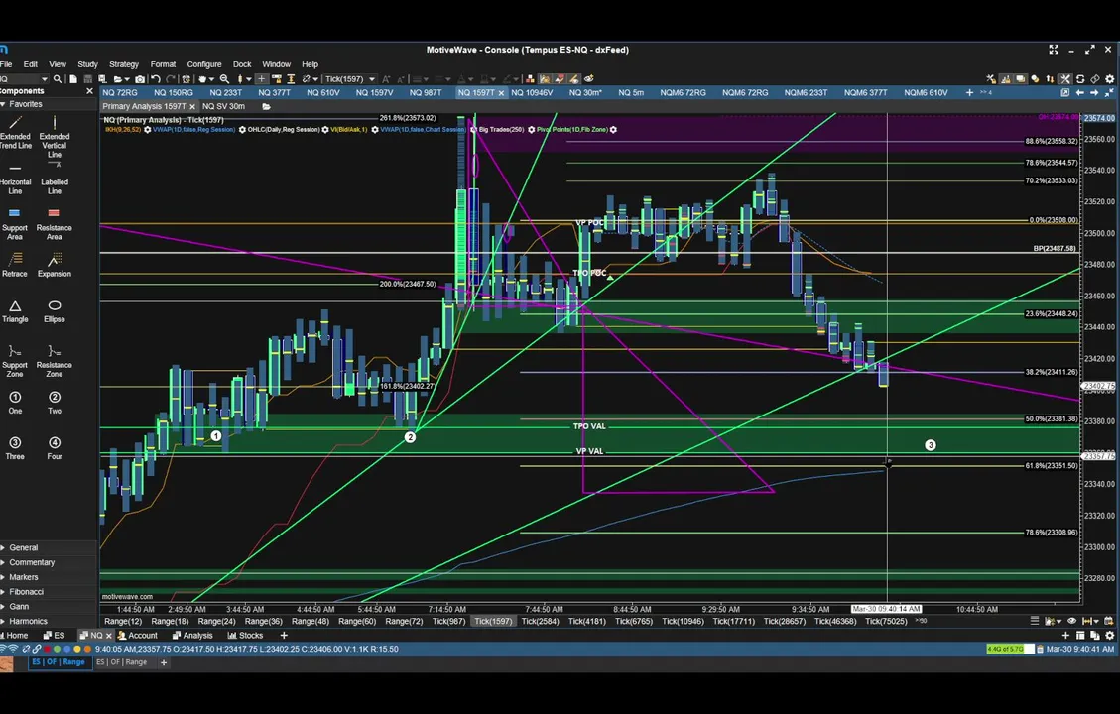This screenshot has height=714, width=1120.
Task: Select the Extended Vertical Line component
Action: 55,137
